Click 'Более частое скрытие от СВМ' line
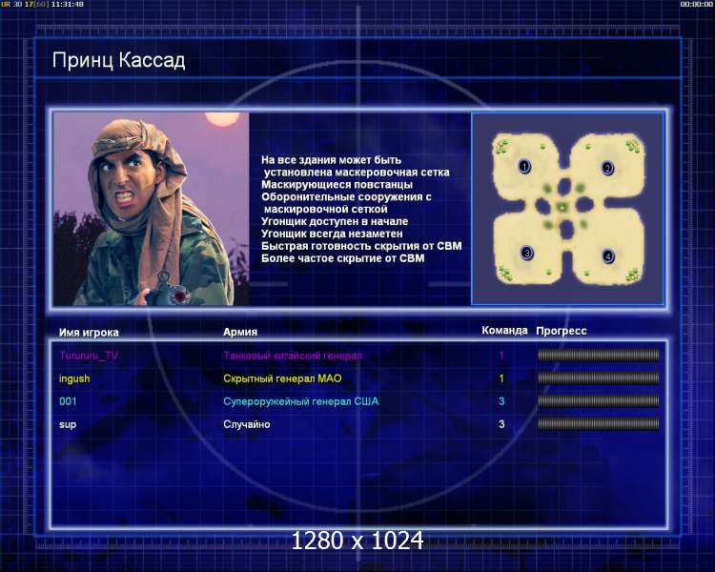The image size is (715, 572). [x=343, y=258]
